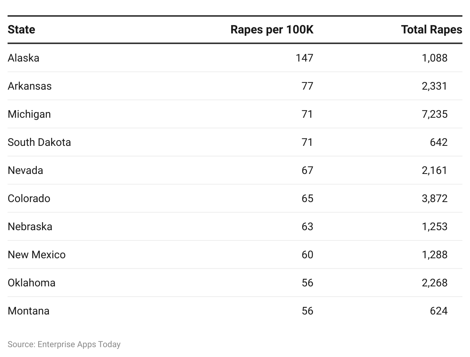This screenshot has height=357, width=470.
Task: Click the Nevada state name
Action: pos(25,170)
